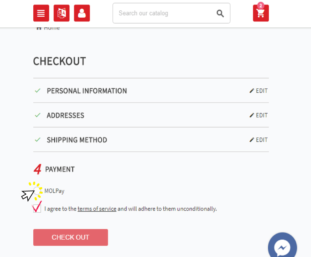Screen dimensions: 311x257
Task: Click the cart item count badge
Action: (261, 6)
